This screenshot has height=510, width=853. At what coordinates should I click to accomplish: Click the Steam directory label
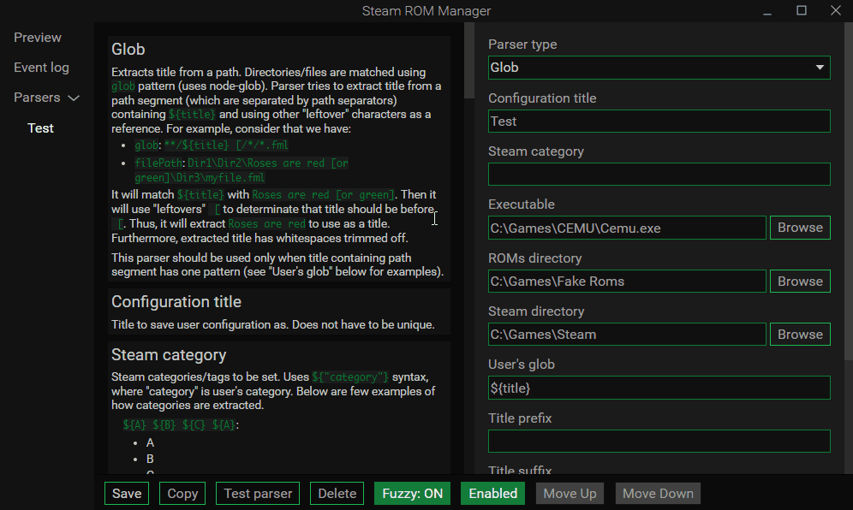click(536, 311)
